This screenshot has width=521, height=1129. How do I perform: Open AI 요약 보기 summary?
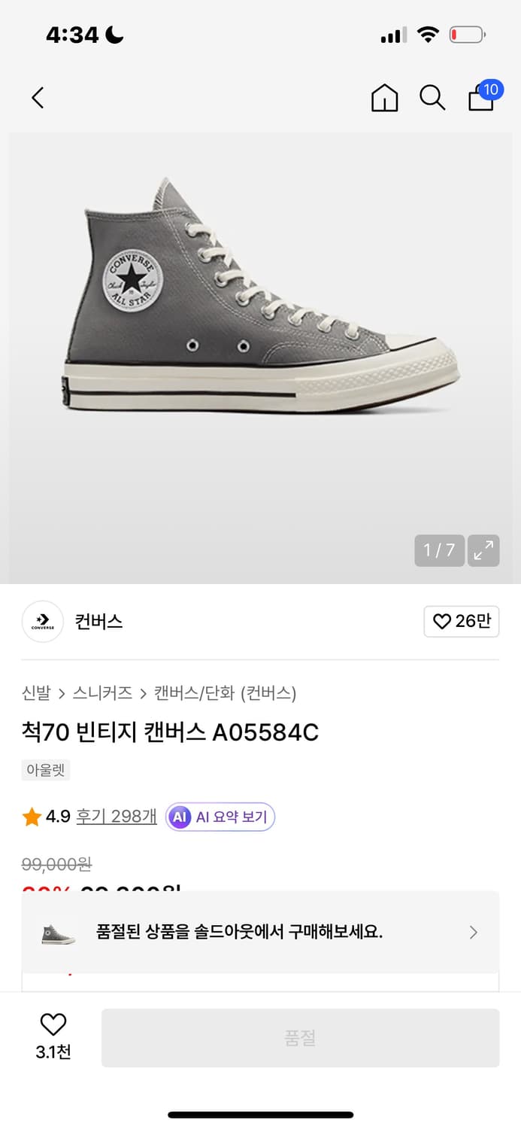coord(220,817)
